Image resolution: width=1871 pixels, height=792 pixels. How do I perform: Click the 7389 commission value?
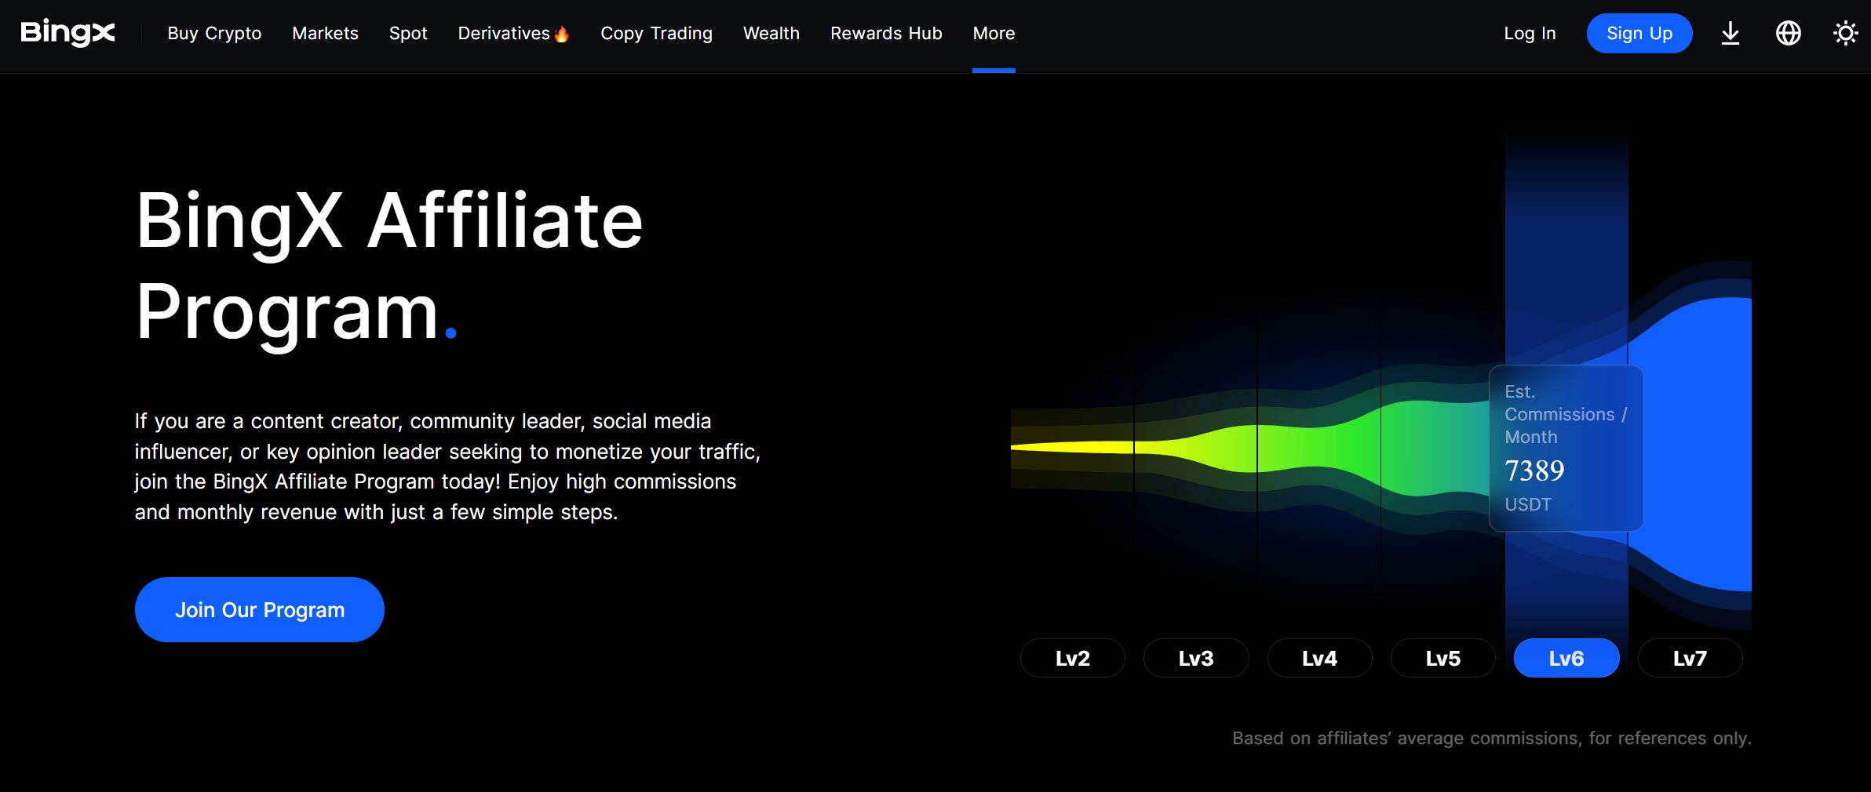[1534, 470]
